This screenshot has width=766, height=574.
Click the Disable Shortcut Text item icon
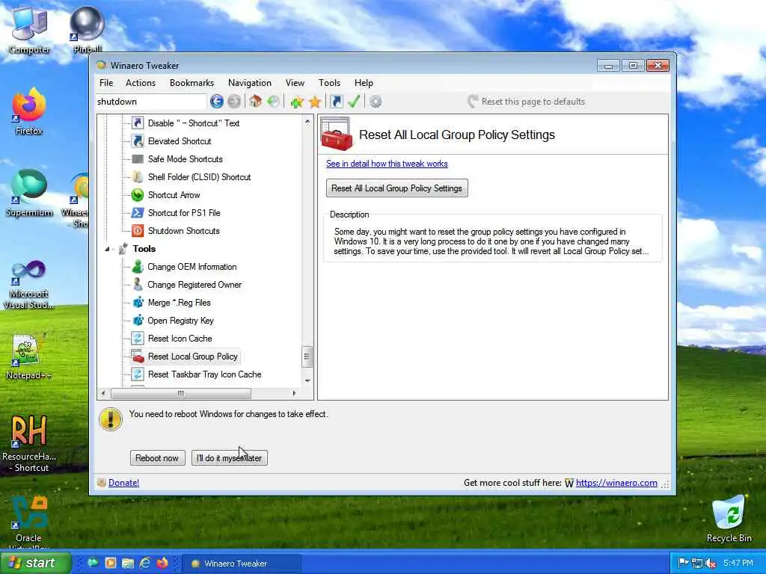[138, 123]
